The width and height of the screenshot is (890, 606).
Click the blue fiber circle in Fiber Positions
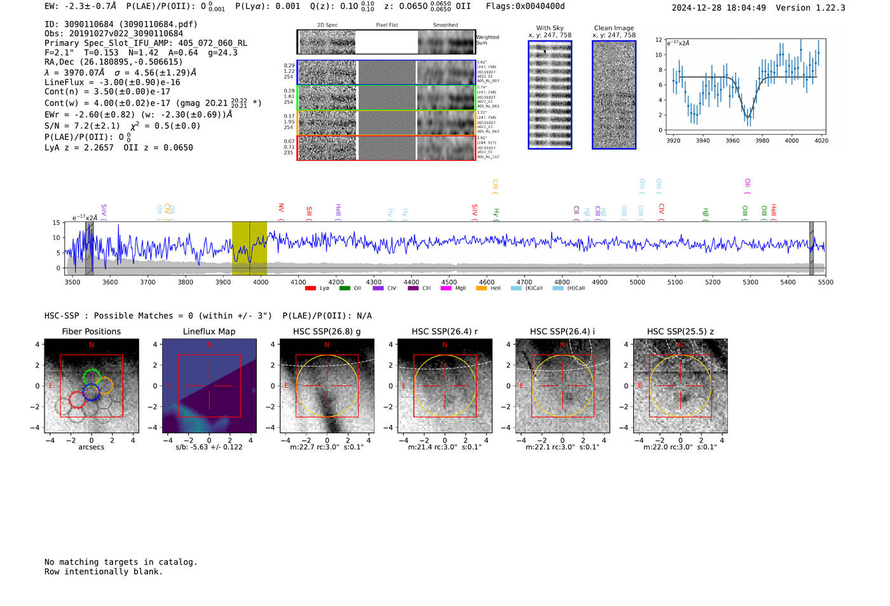point(91,392)
